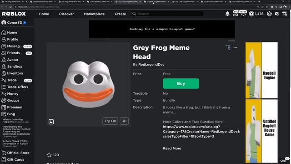Click the sidebar Home icon
This screenshot has width=291, height=164.
pyautogui.click(x=4, y=32)
